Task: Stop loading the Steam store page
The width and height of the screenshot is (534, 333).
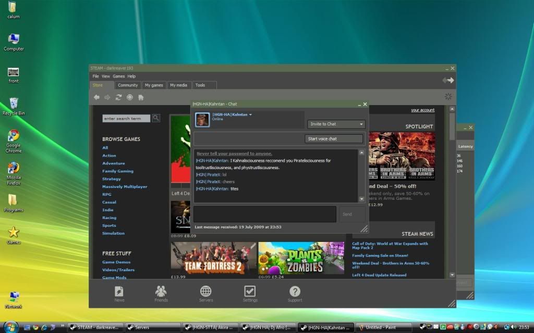Action: [130, 97]
